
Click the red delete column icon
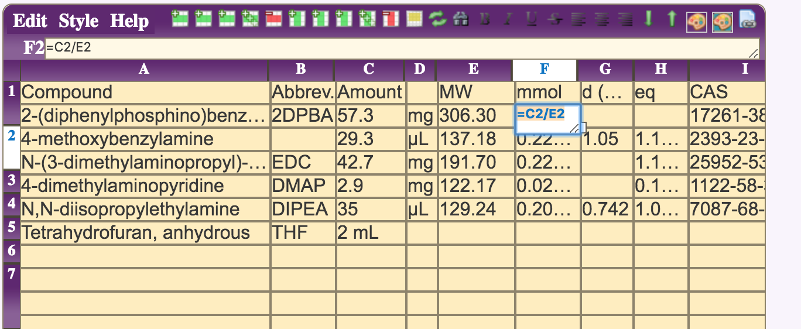click(x=391, y=19)
